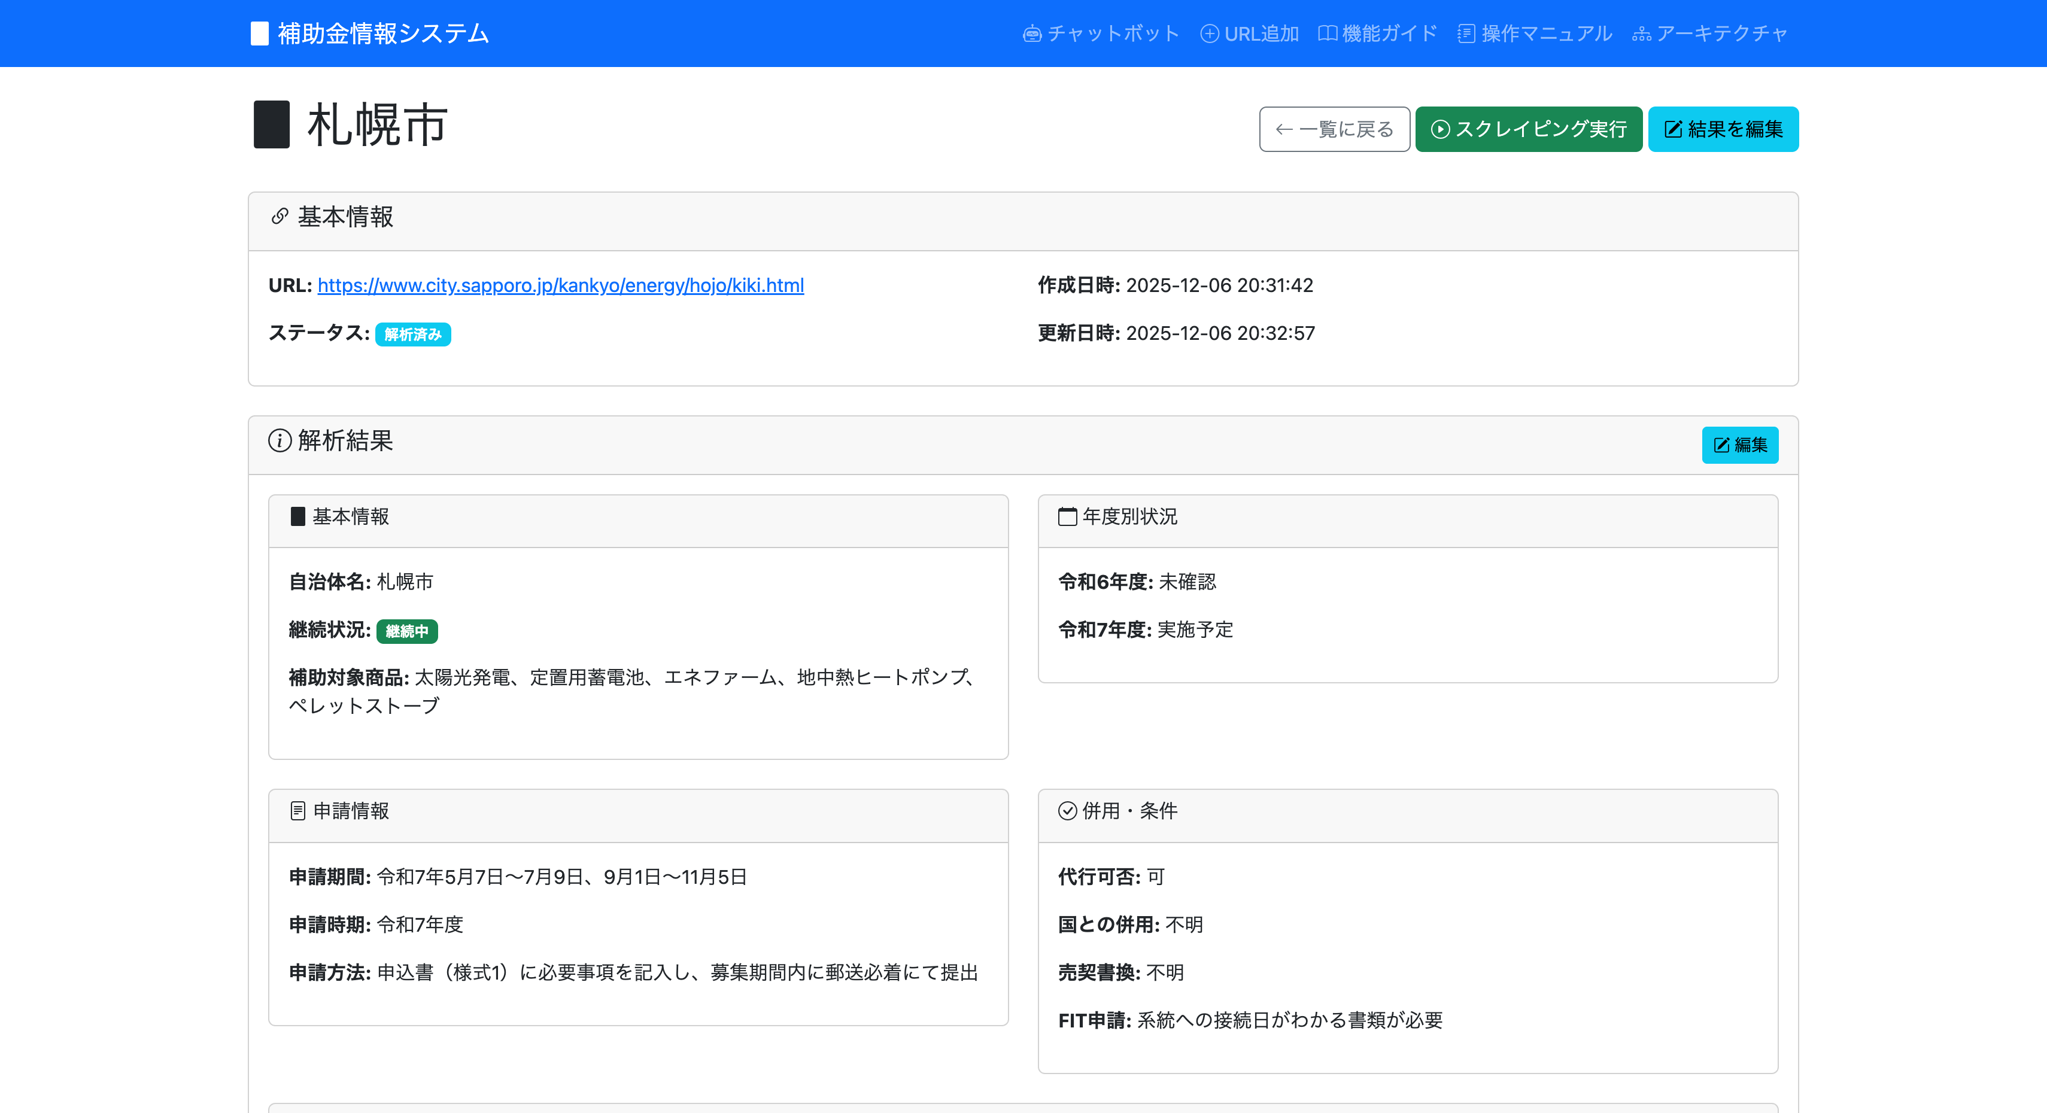This screenshot has width=2047, height=1113.
Task: Click the check-circle icon beside 併用・条件
Action: click(1067, 811)
